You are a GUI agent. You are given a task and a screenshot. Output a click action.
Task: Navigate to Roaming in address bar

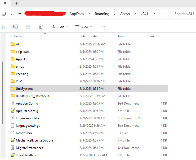click(x=102, y=14)
